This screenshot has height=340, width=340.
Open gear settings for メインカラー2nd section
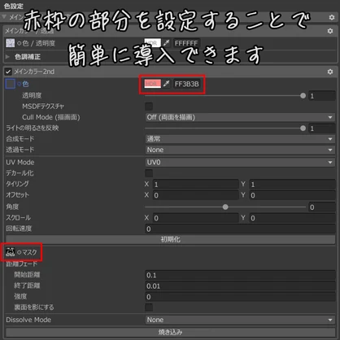(330, 72)
